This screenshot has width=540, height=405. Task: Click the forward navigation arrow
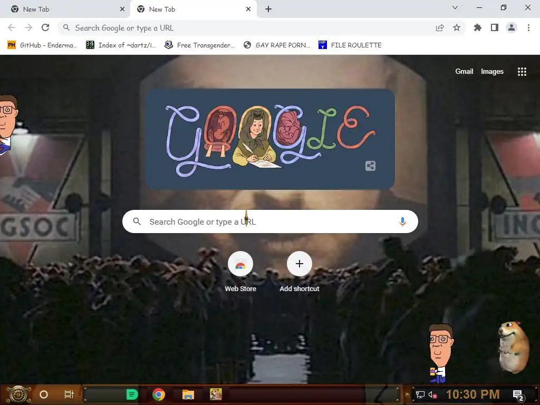[28, 27]
